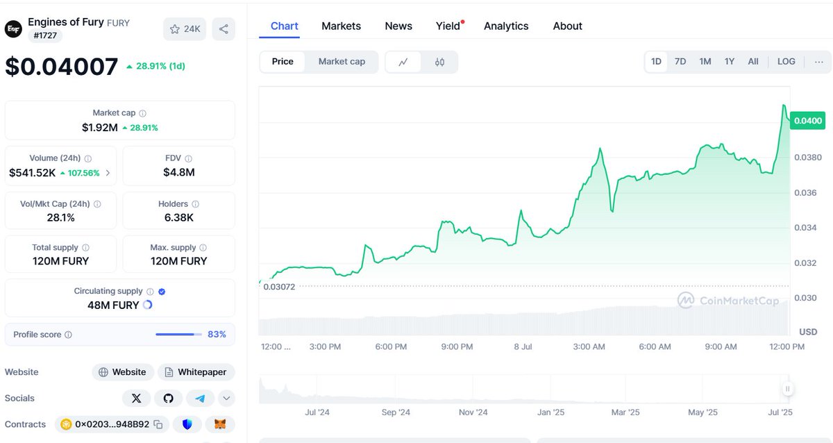This screenshot has height=443, width=833.
Task: Click the historical range overview chart
Action: pyautogui.click(x=523, y=390)
